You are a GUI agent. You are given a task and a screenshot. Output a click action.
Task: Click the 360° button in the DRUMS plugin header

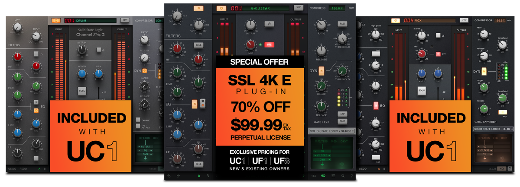125,20
